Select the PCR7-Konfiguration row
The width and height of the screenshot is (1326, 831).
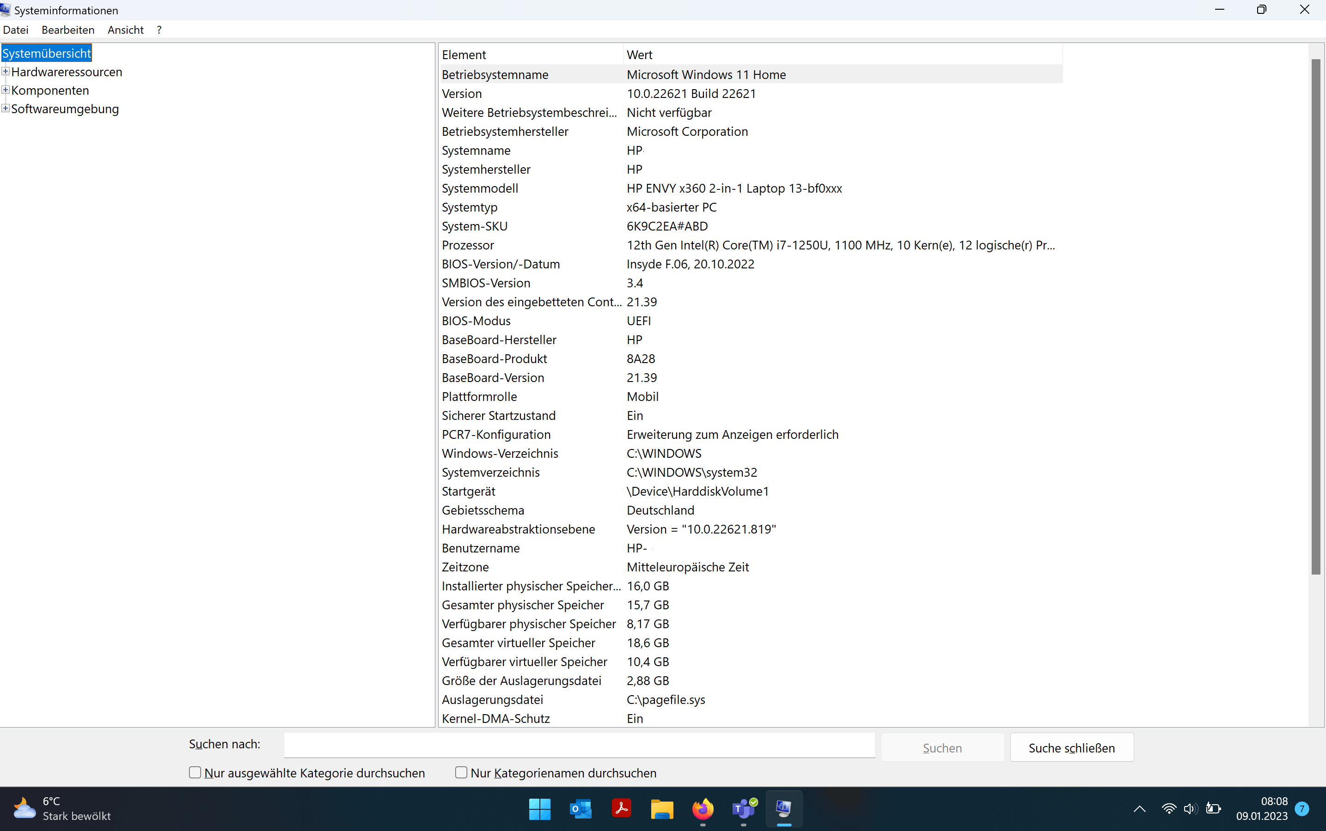[x=751, y=435]
